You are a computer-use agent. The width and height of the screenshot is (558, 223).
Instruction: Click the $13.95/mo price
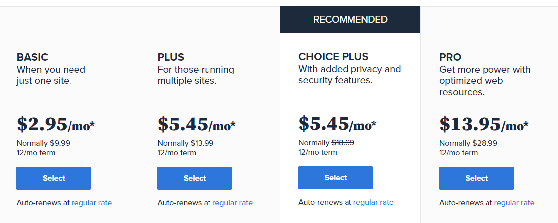pyautogui.click(x=484, y=124)
